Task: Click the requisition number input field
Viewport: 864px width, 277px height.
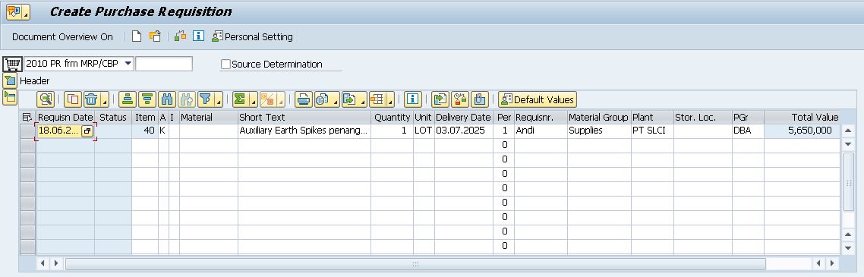Action: point(164,64)
